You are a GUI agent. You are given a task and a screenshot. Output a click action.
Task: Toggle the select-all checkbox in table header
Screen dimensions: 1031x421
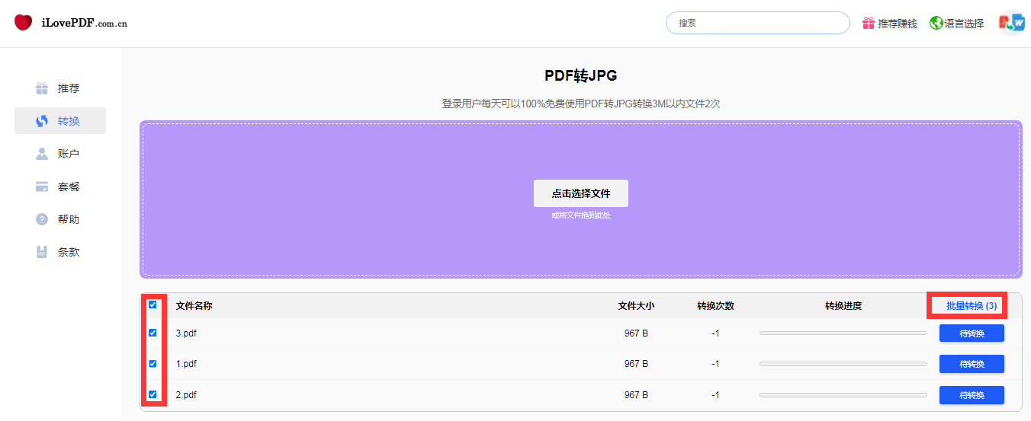[153, 305]
